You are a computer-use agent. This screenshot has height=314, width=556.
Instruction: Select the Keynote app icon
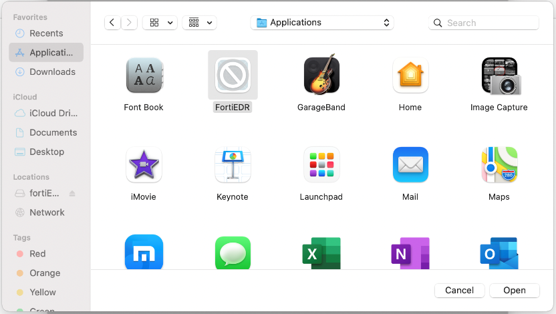coord(233,164)
